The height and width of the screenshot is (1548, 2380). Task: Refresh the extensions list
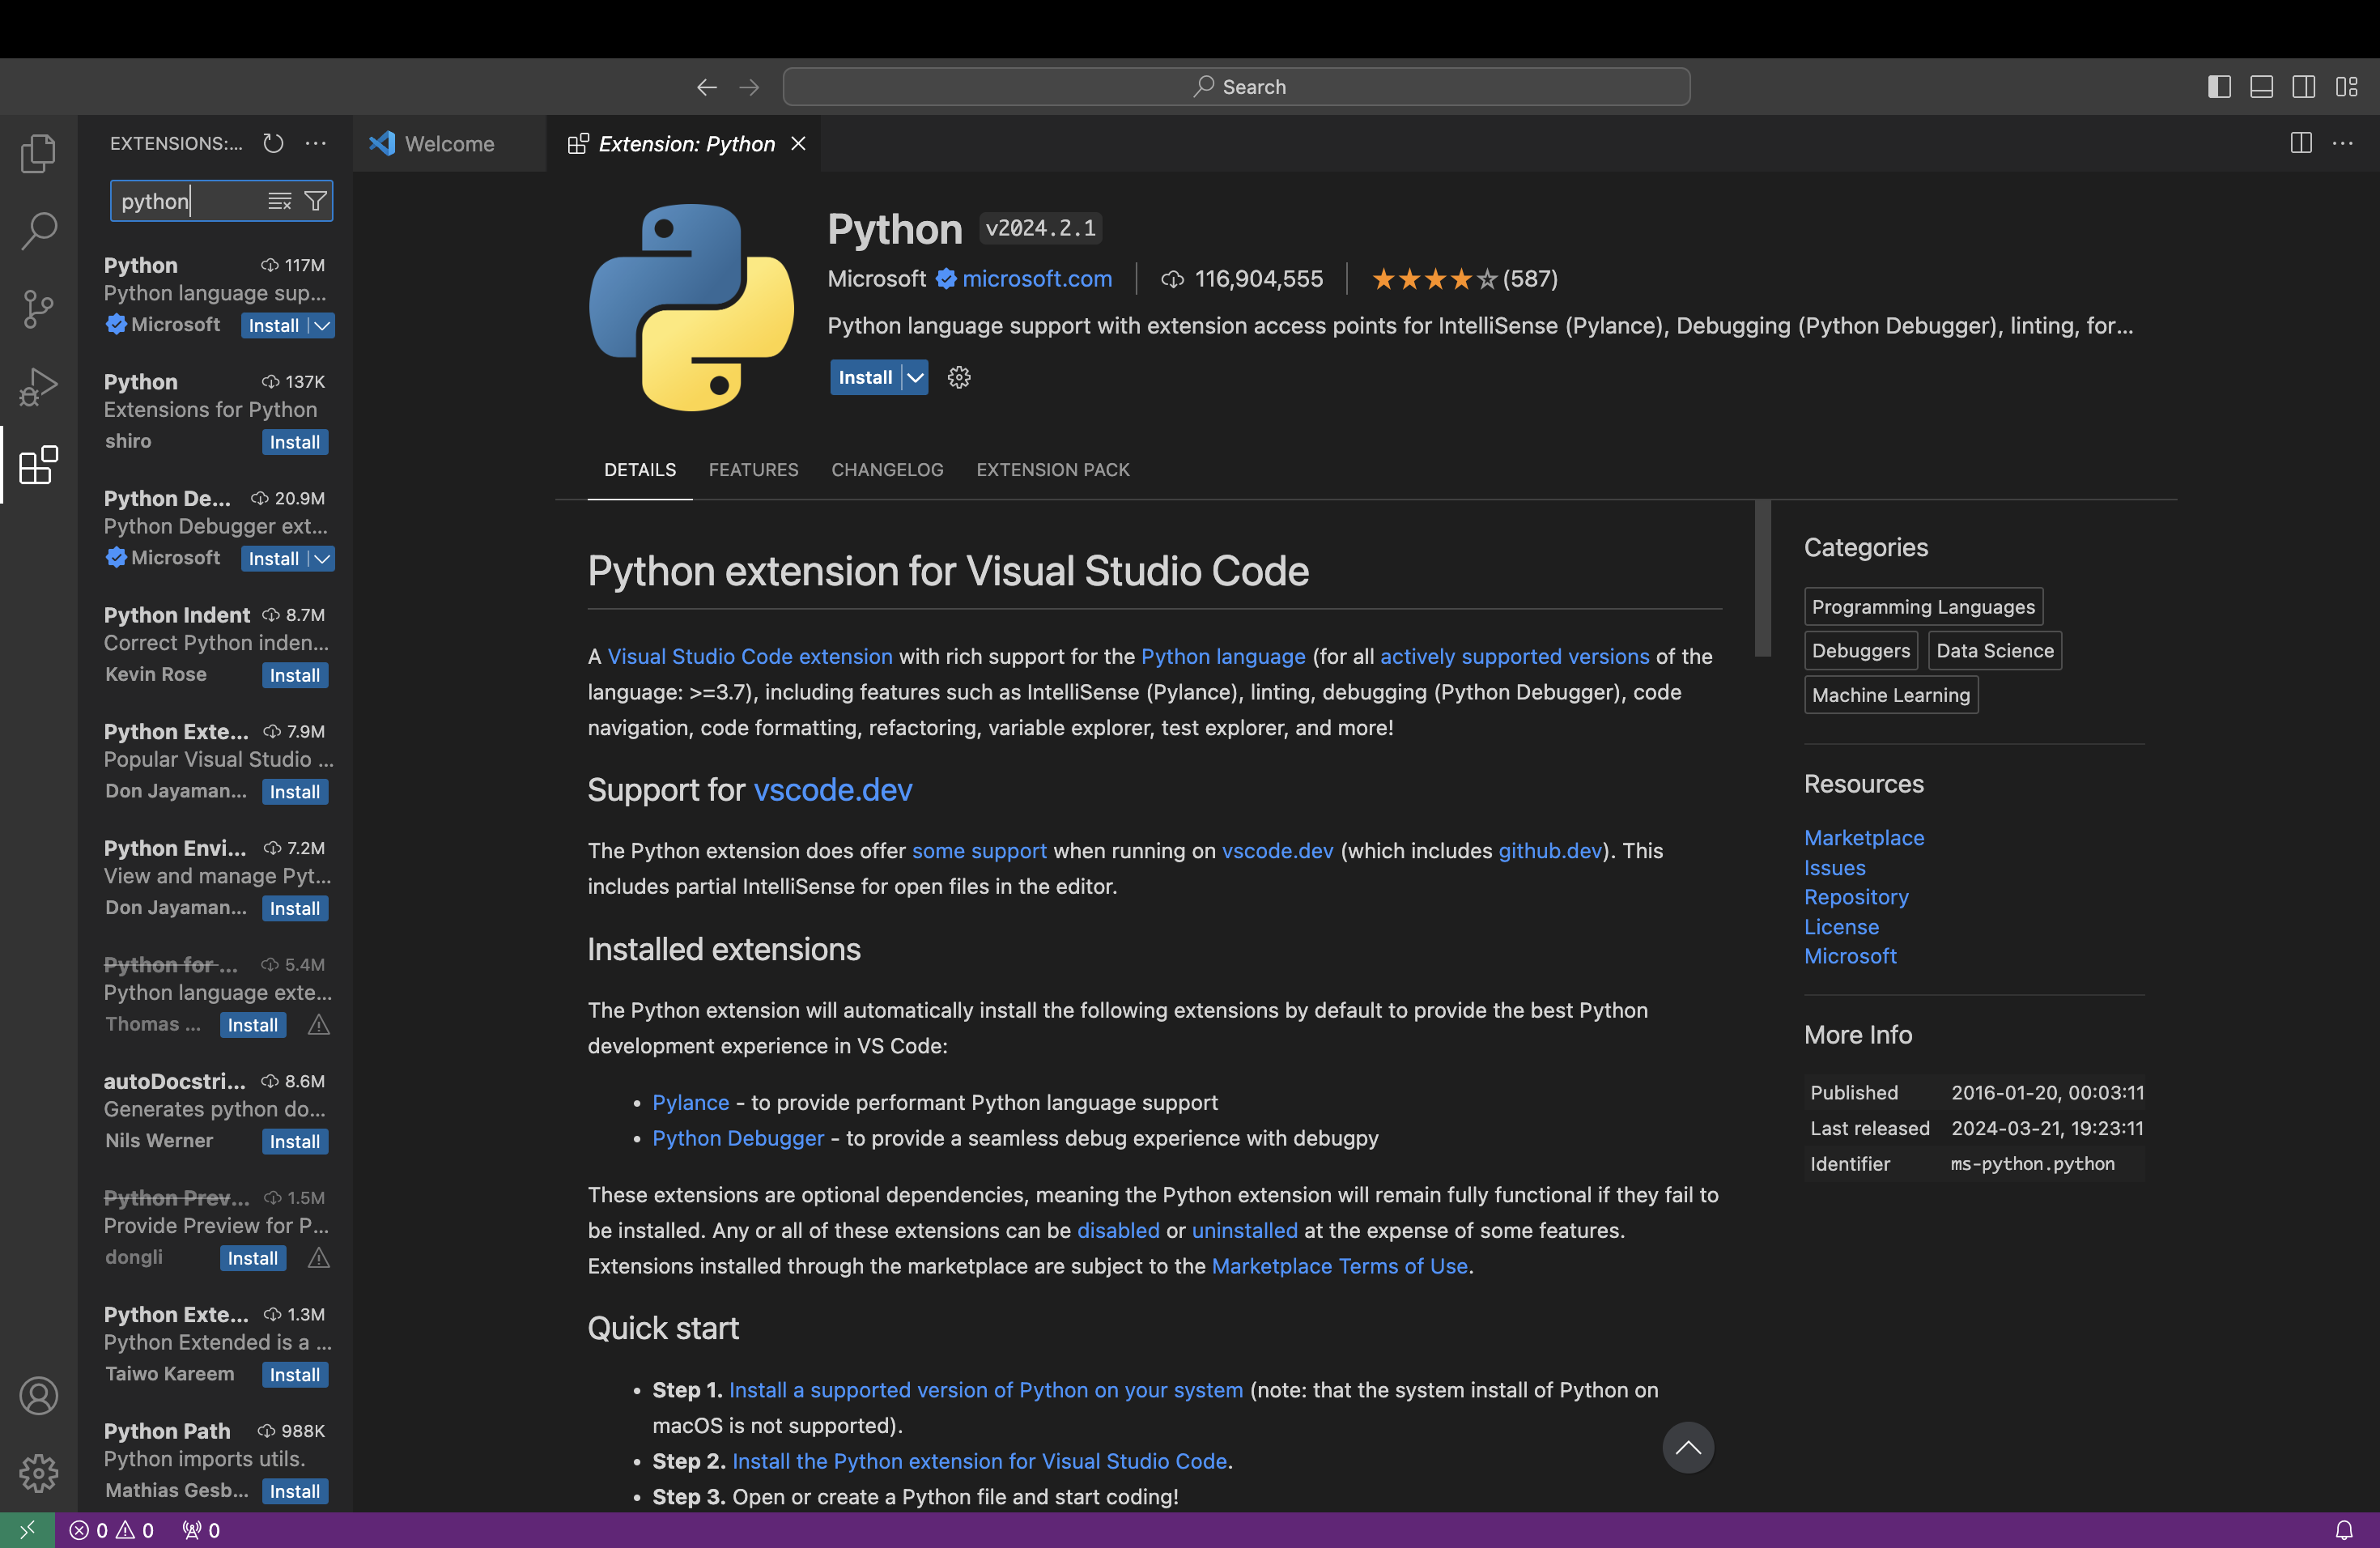[x=272, y=143]
